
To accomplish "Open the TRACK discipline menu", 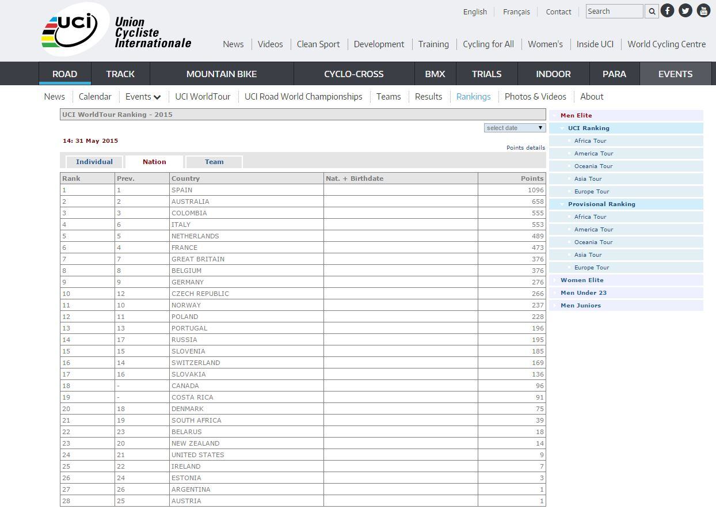I will coord(120,74).
